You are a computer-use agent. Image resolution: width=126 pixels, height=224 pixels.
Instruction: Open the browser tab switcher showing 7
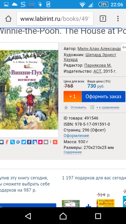[x=103, y=19]
